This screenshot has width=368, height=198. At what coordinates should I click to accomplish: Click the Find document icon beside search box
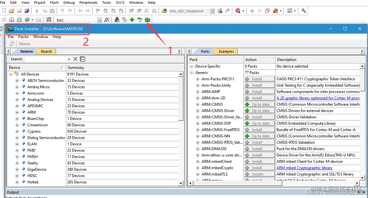[220, 11]
